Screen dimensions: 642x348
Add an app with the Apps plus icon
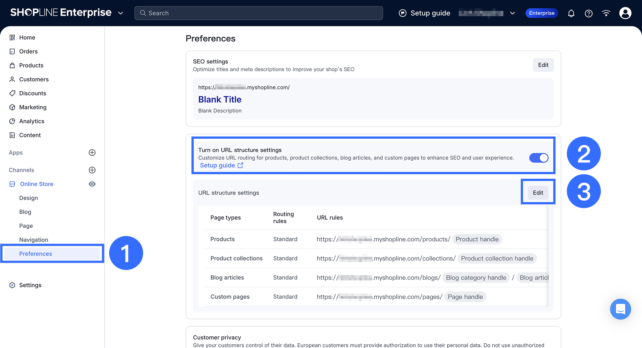(x=92, y=153)
